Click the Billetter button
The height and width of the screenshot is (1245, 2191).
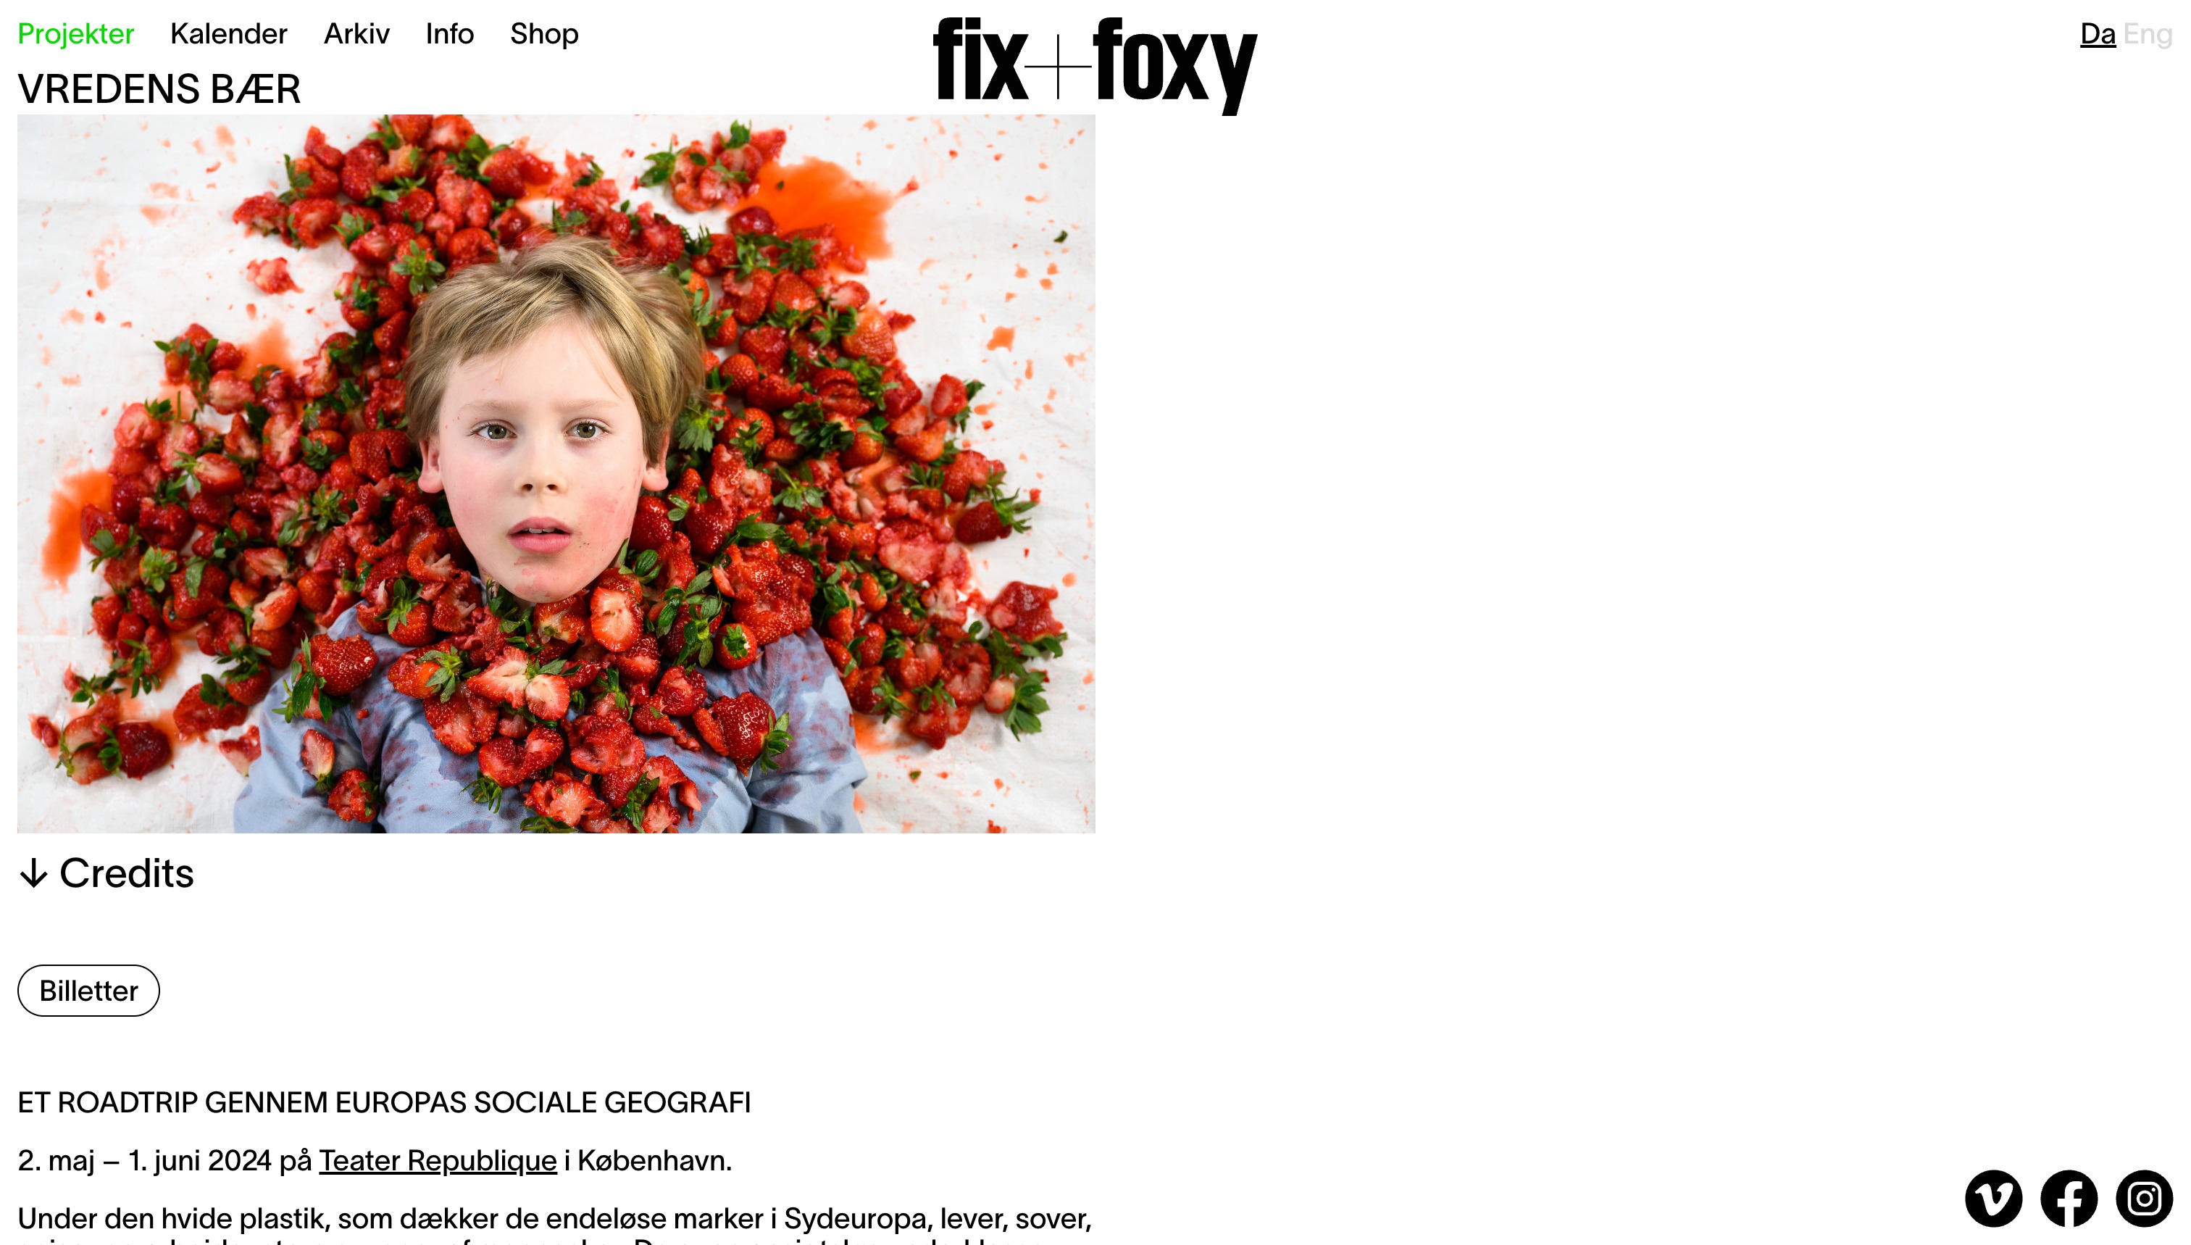click(x=88, y=990)
